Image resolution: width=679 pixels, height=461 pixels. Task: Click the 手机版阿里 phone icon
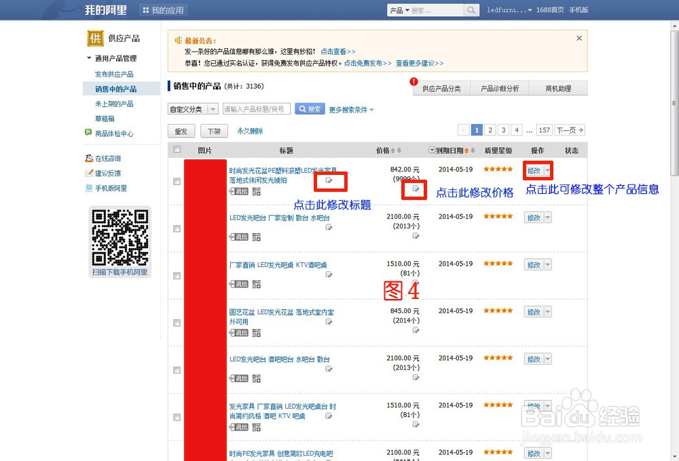point(89,188)
